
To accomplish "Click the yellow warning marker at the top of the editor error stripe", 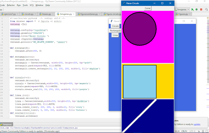I will pos(208,18).
